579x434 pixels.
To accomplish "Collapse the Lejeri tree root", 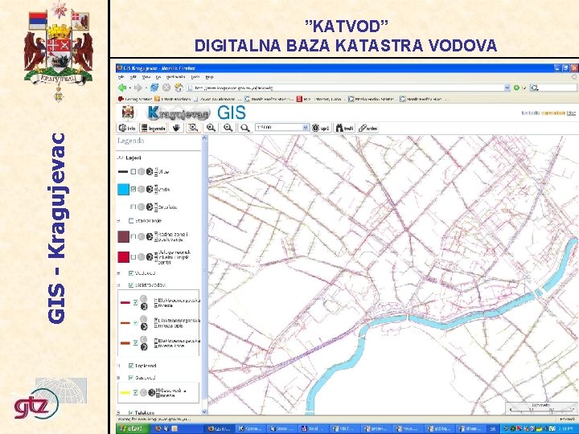I will (120, 158).
